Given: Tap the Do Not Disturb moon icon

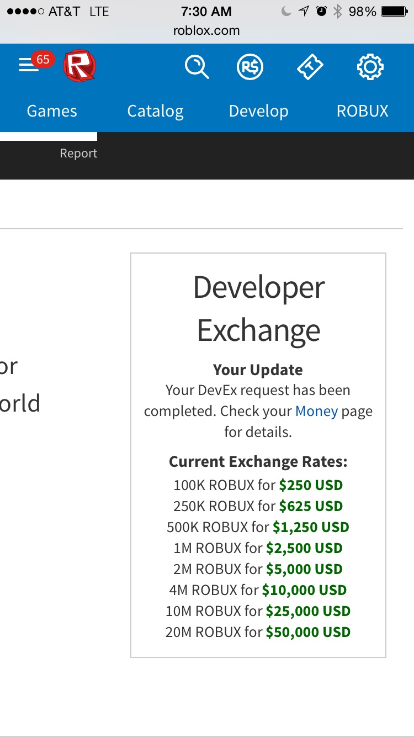Looking at the screenshot, I should point(286,12).
